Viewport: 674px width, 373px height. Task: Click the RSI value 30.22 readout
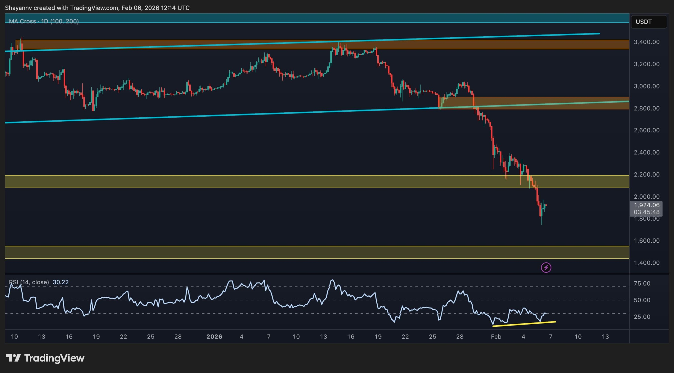click(61, 282)
